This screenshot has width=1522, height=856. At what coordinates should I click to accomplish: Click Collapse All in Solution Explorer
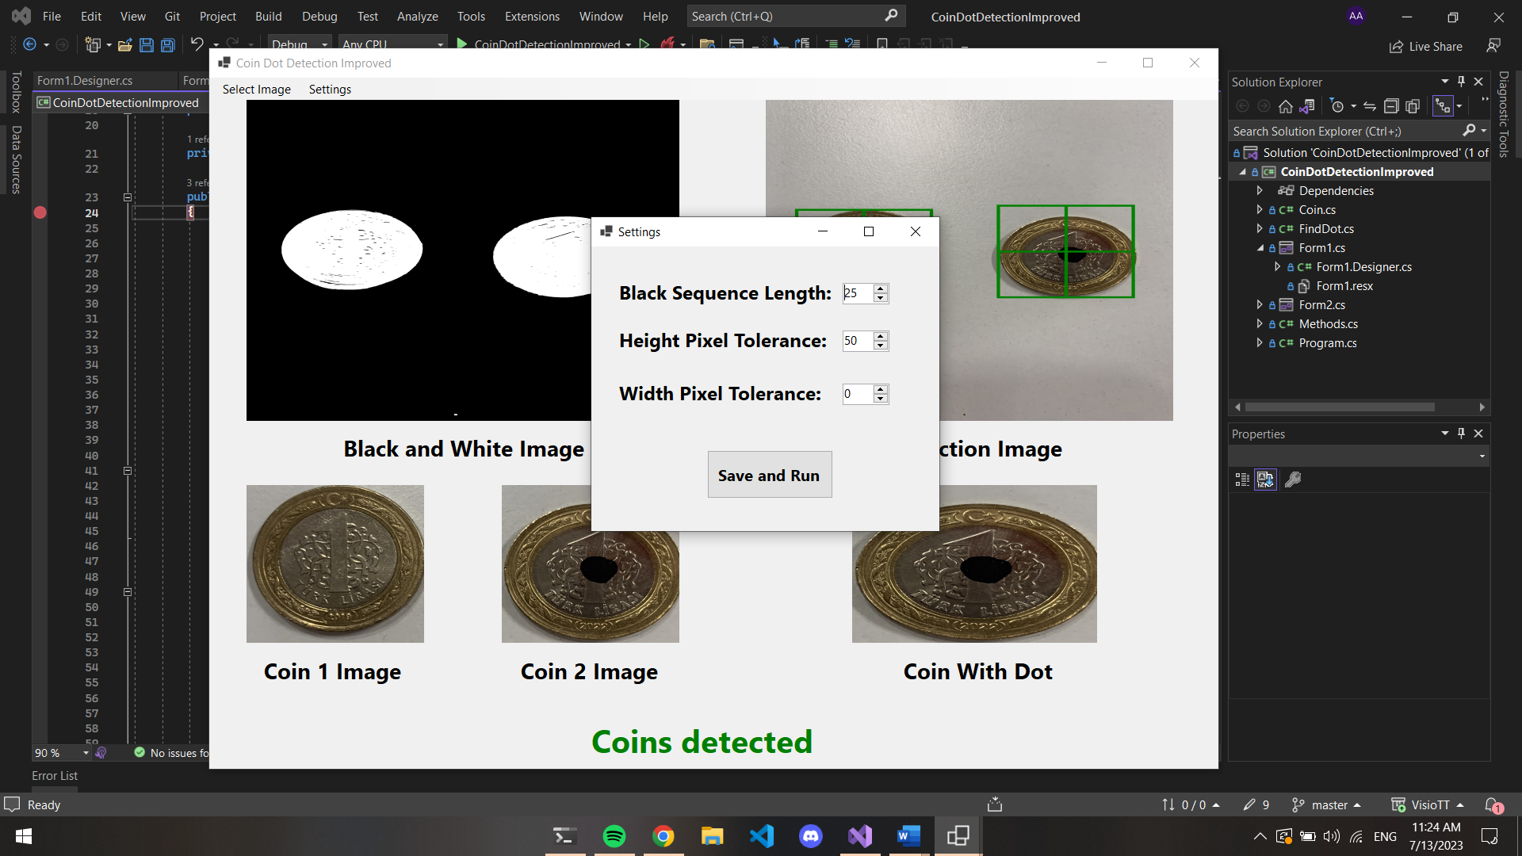1391,106
